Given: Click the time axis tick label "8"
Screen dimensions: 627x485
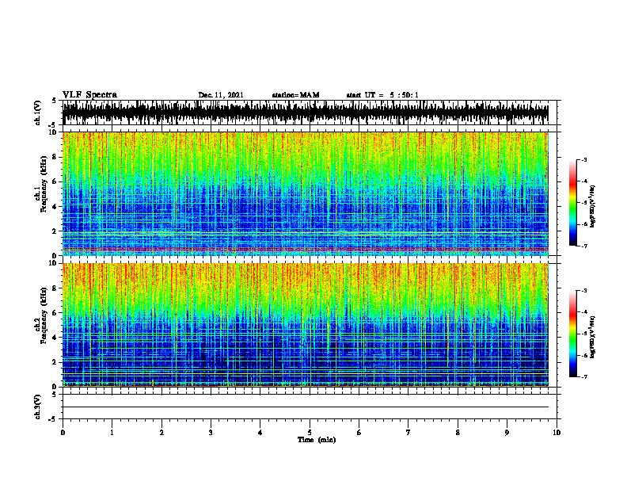Looking at the screenshot, I should point(458,433).
